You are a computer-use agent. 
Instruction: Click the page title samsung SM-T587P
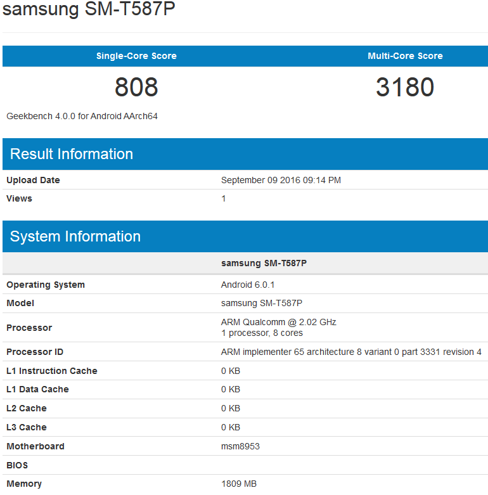pos(89,8)
